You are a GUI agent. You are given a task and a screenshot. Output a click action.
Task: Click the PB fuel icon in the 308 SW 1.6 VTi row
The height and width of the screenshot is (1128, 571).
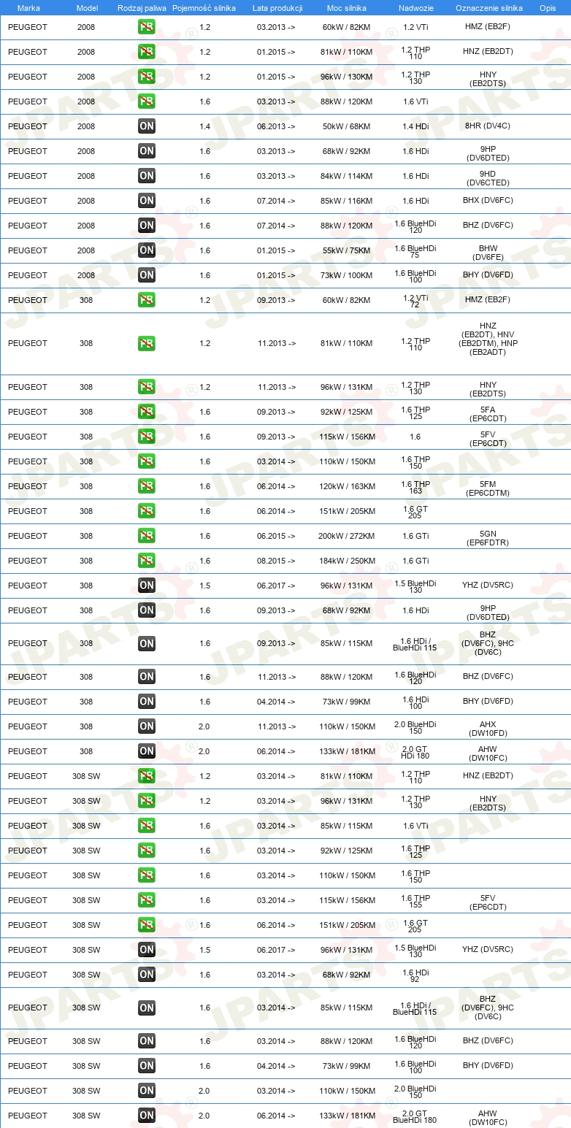(147, 826)
